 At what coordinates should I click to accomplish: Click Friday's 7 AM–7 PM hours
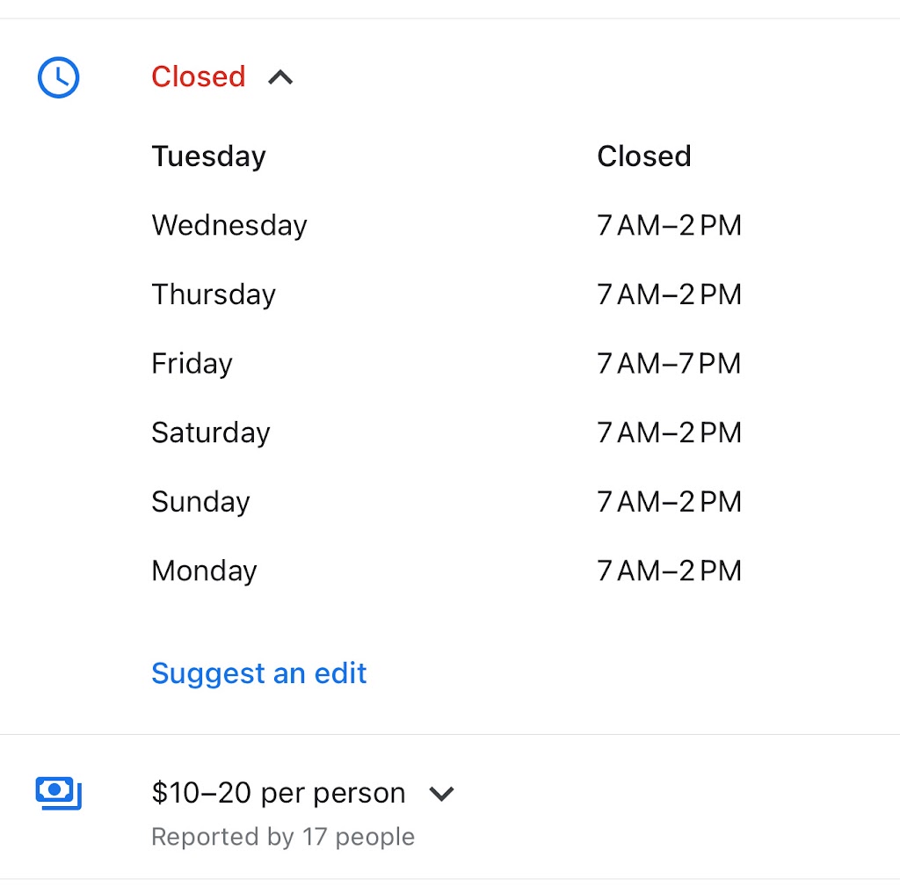tap(669, 364)
